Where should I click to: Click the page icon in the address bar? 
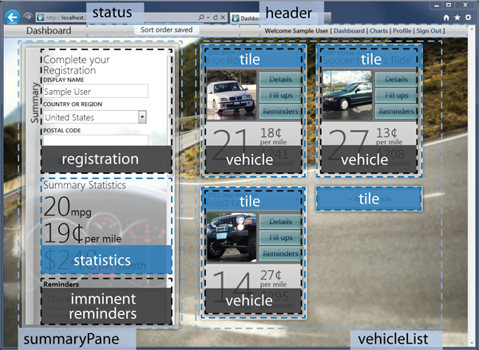tap(41, 18)
